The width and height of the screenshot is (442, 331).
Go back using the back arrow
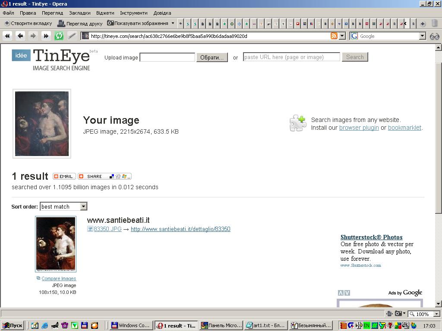pyautogui.click(x=20, y=36)
